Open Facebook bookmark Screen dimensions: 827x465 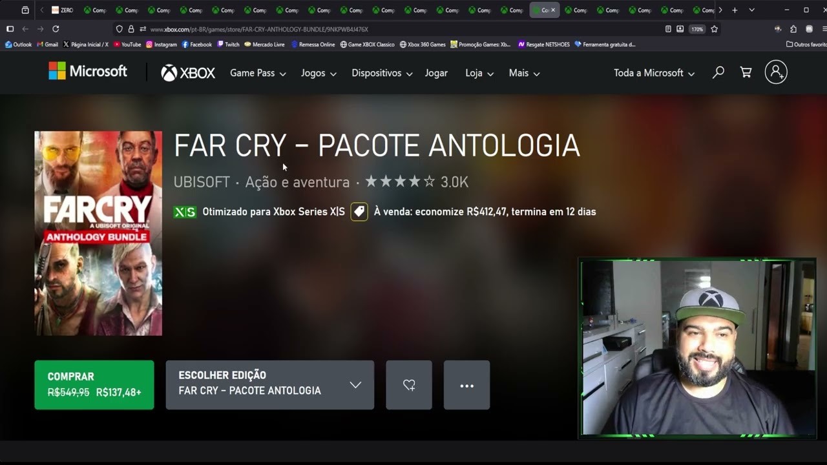click(x=197, y=45)
